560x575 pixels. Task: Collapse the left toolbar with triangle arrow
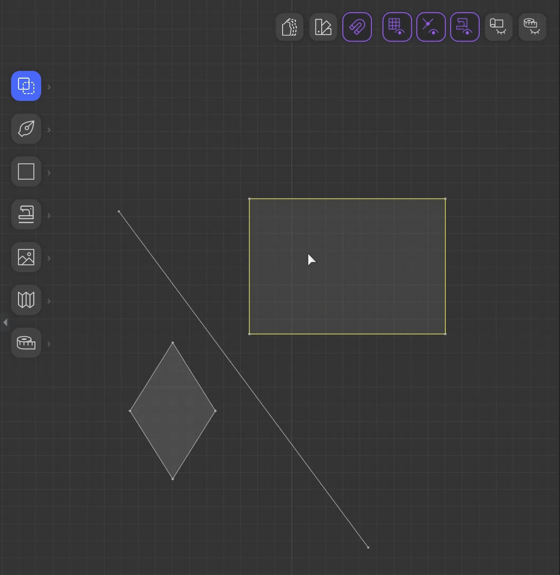point(5,322)
